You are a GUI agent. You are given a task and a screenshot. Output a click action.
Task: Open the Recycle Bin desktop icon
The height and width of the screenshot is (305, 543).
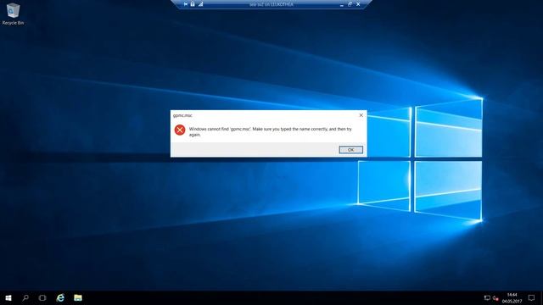pos(14,14)
